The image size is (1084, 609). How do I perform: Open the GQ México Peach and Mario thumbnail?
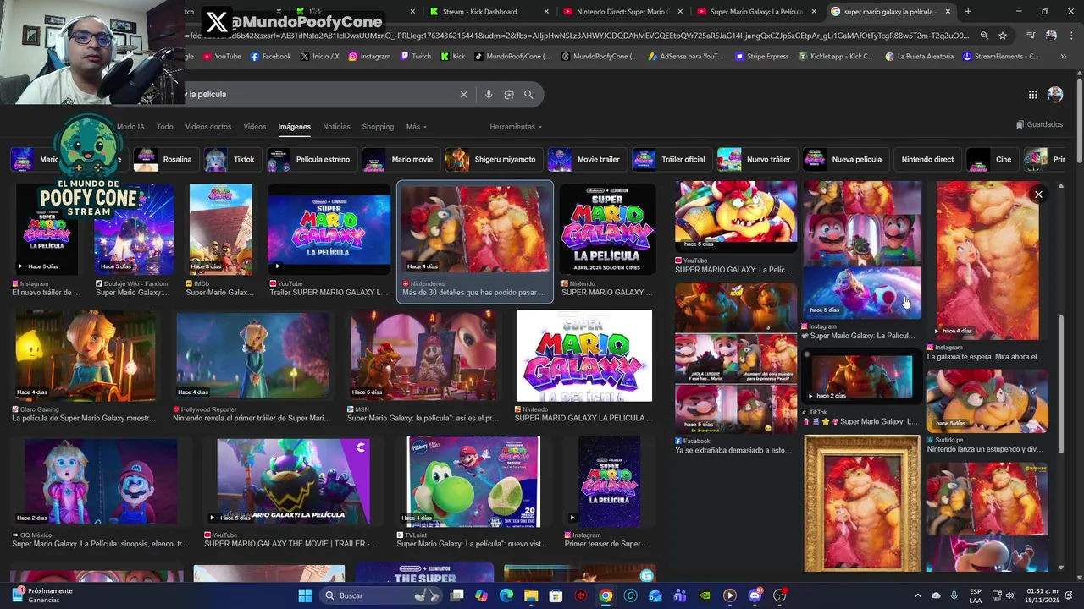coord(101,481)
